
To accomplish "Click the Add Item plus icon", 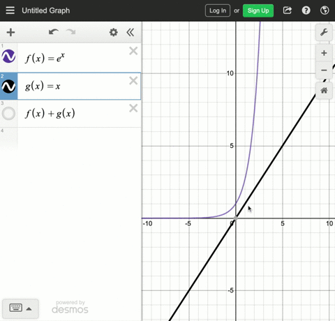I will 10,32.
